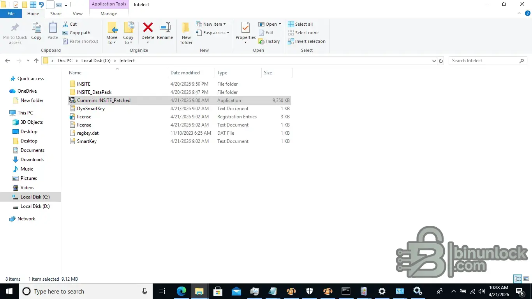Select Downloads in the navigation pane
The image size is (532, 299).
pos(32,160)
